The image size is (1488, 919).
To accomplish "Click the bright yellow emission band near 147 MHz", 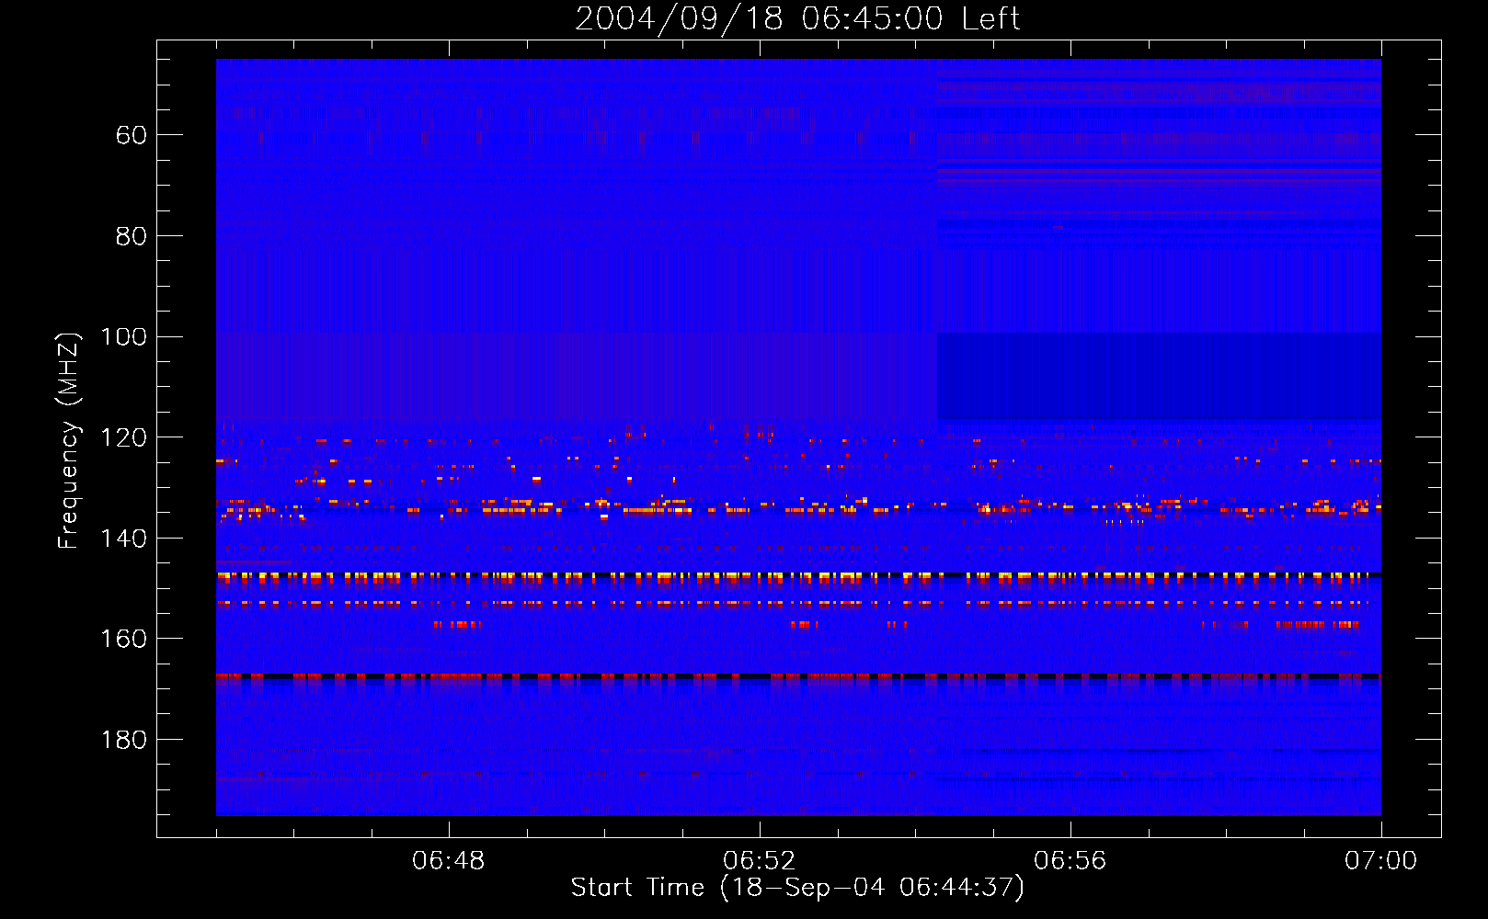I will (798, 578).
